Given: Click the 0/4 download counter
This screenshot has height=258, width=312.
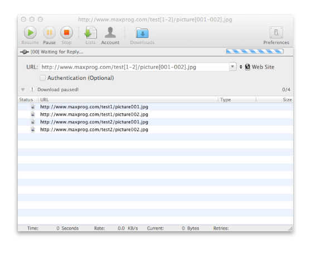Looking at the screenshot, I should (x=286, y=90).
